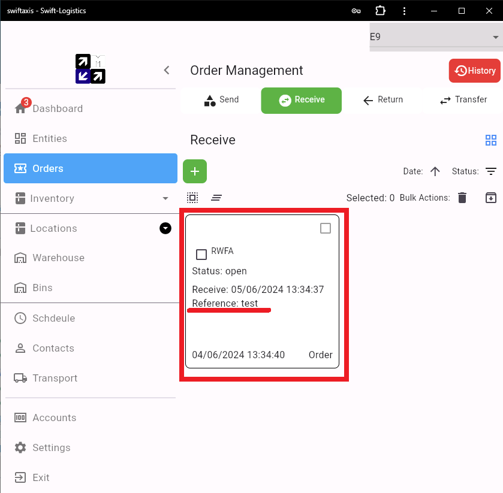Tick the checkbox at card top-right

click(326, 229)
